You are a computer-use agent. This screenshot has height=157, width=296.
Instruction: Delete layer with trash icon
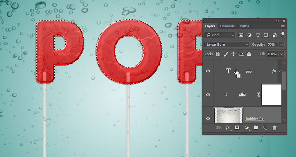tap(274, 128)
